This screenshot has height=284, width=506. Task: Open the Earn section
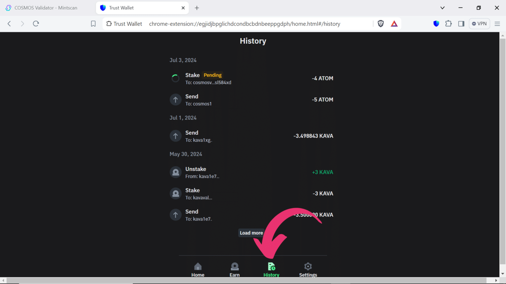[x=235, y=269]
